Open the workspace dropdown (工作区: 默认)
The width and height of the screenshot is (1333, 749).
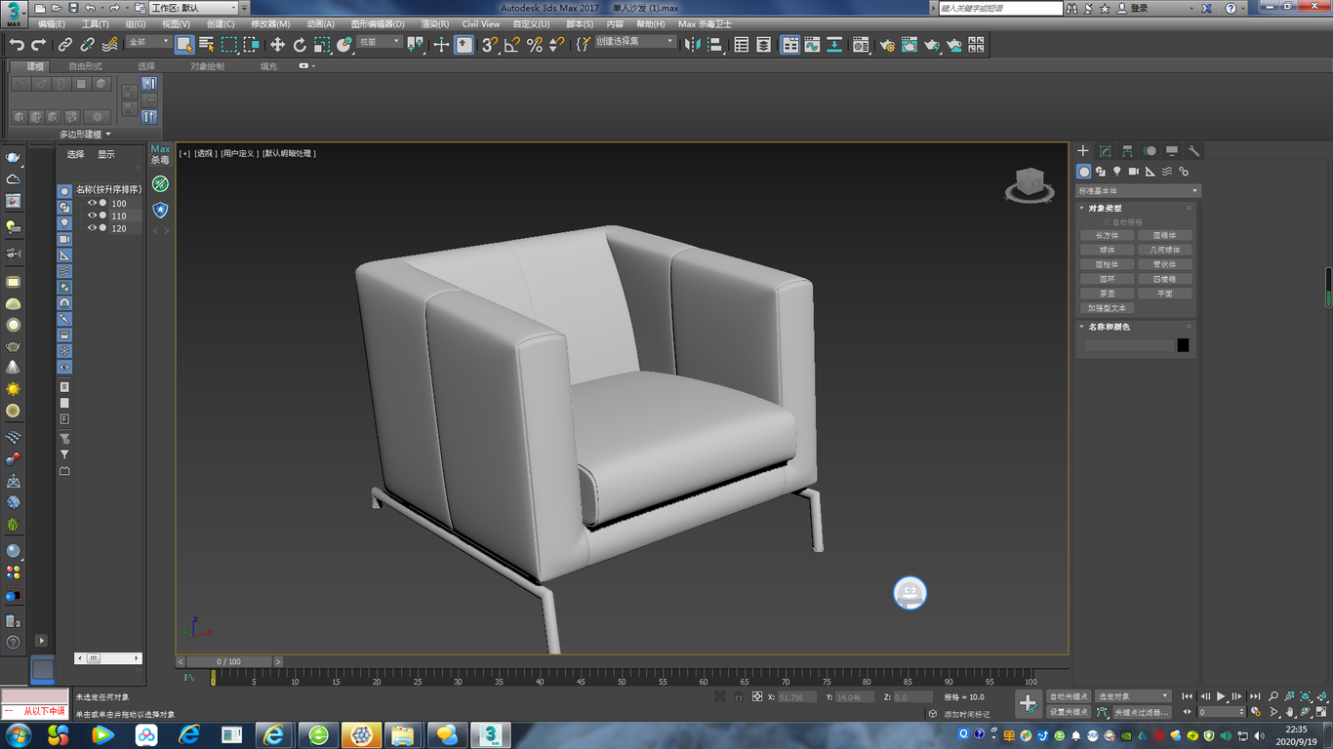pyautogui.click(x=193, y=8)
